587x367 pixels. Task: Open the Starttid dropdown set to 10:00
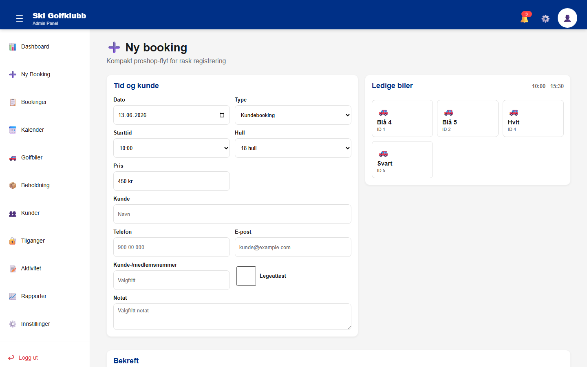click(172, 148)
